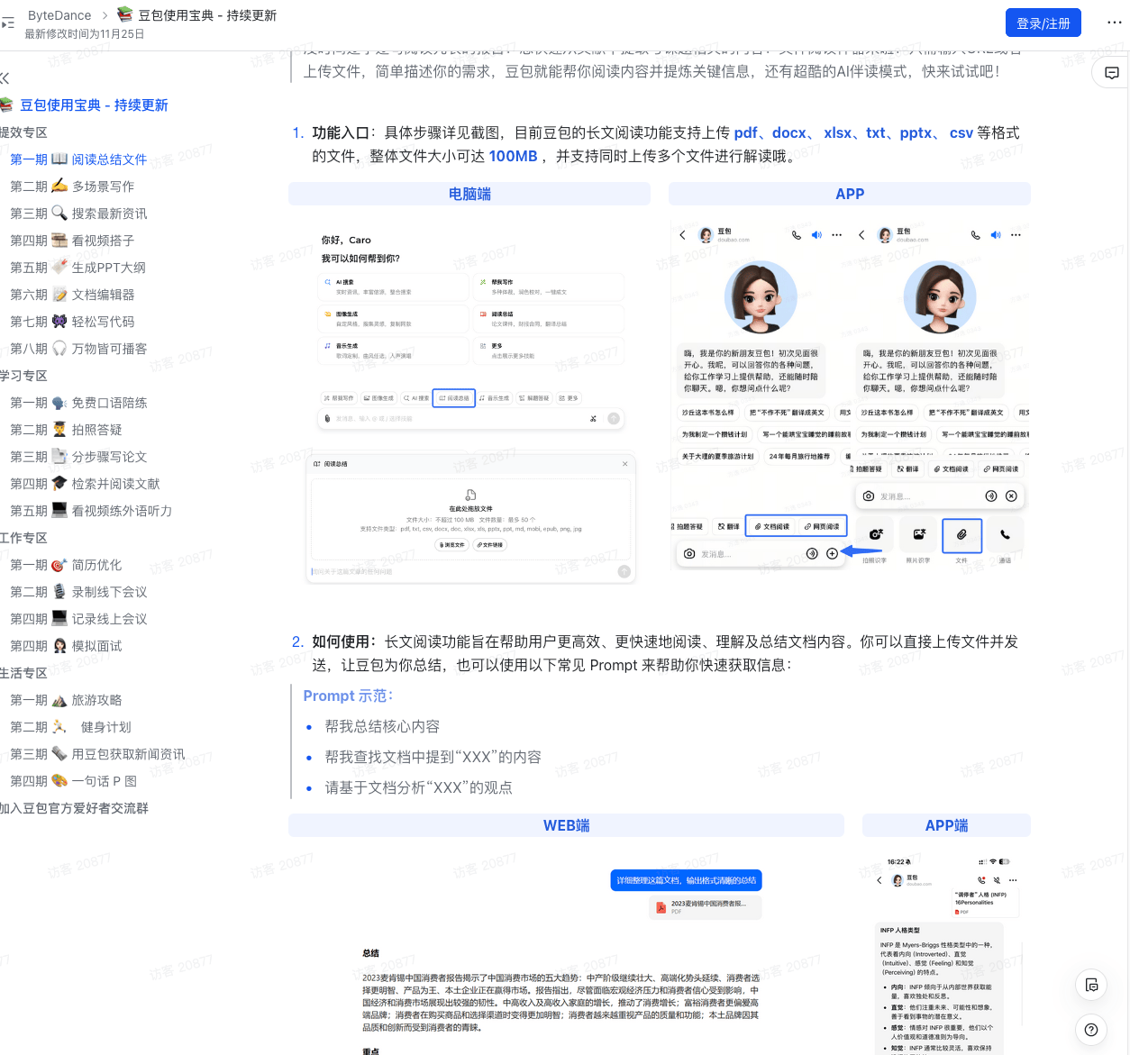1130x1055 pixels.
Task: Open 第二期 录制线下会议 entry
Action: pyautogui.click(x=78, y=592)
